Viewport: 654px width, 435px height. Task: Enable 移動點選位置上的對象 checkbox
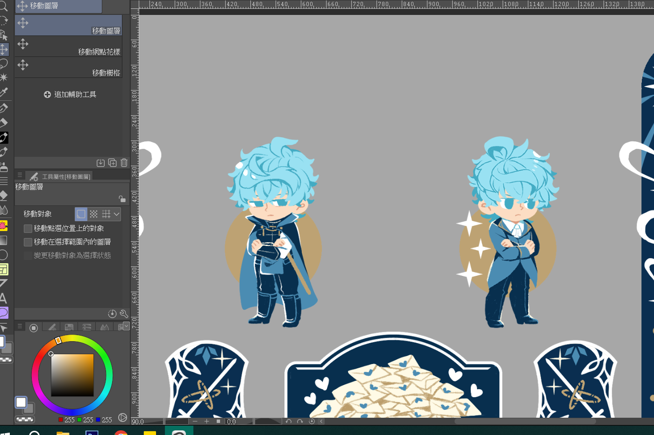pyautogui.click(x=28, y=229)
